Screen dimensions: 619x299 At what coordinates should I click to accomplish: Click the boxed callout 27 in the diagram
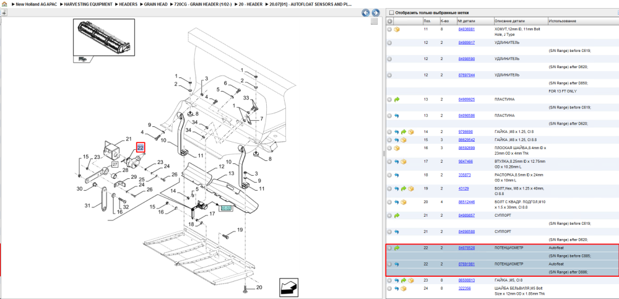[115, 164]
